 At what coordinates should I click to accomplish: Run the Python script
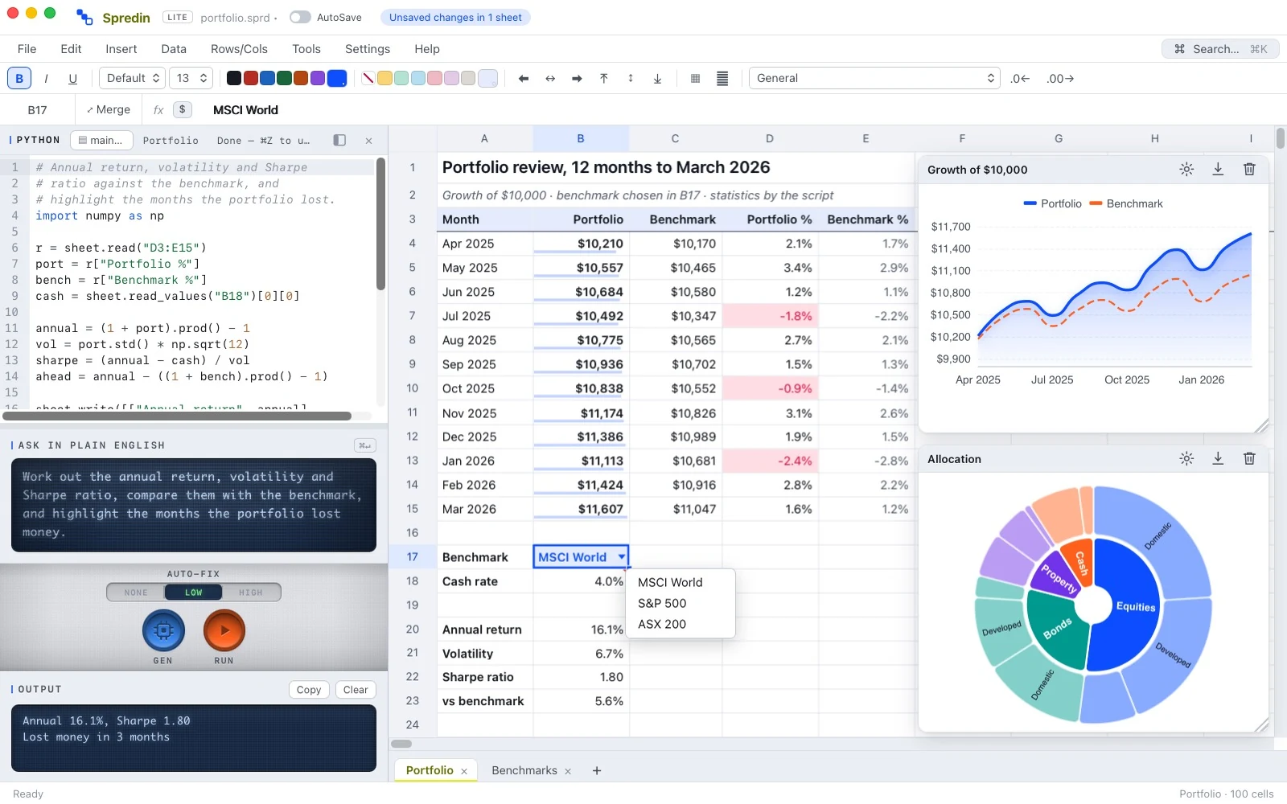tap(224, 630)
